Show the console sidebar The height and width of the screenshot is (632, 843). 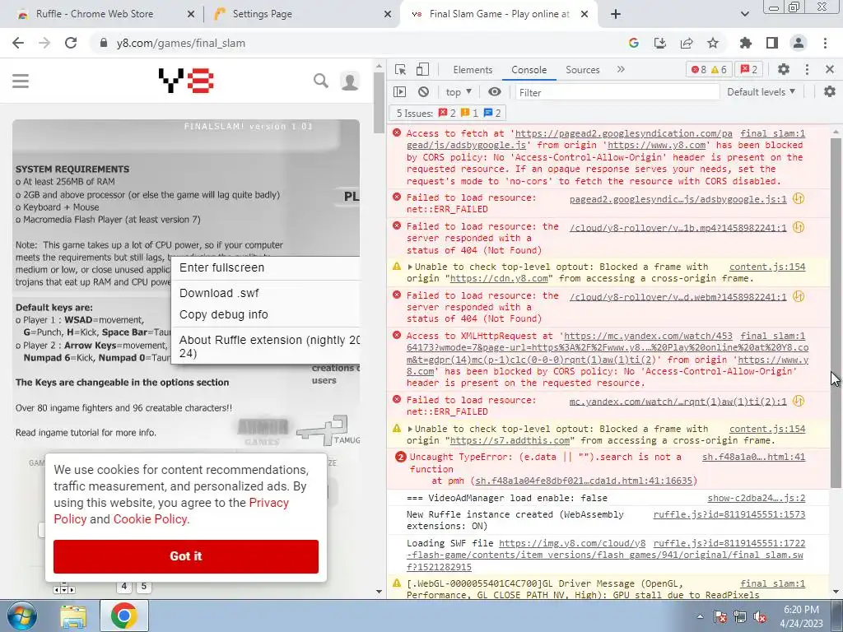click(x=399, y=92)
